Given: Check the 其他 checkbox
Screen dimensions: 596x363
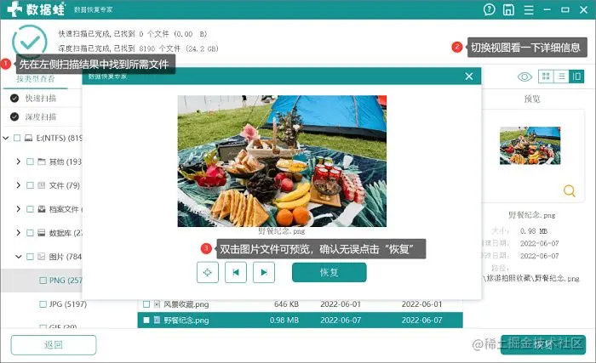Looking at the screenshot, I should (30, 162).
